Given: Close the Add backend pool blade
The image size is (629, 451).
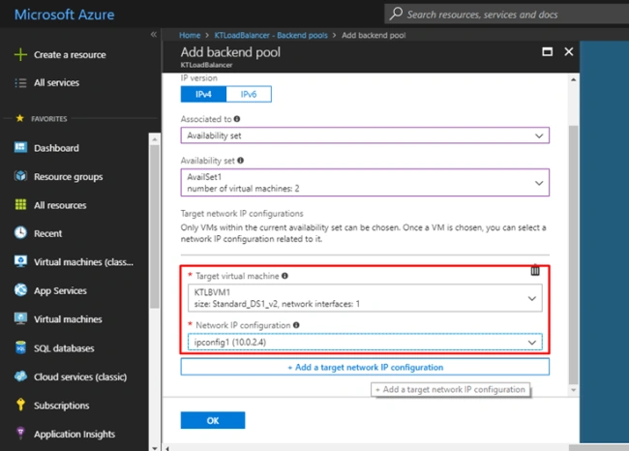Looking at the screenshot, I should pos(569,51).
